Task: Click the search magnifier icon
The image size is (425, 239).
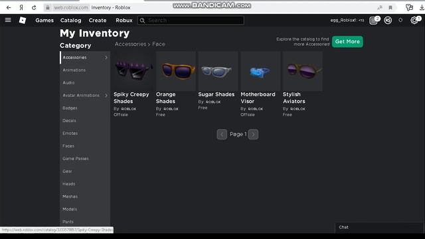Action: 142,21
